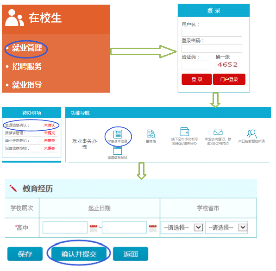Select the 就业管理 menu item

[27, 48]
